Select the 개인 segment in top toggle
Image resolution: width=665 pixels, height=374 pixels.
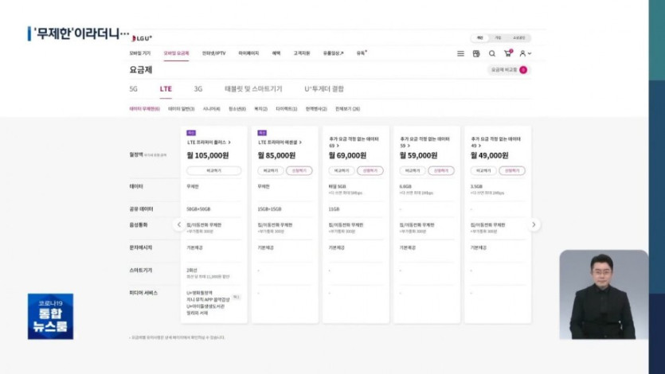[480, 37]
